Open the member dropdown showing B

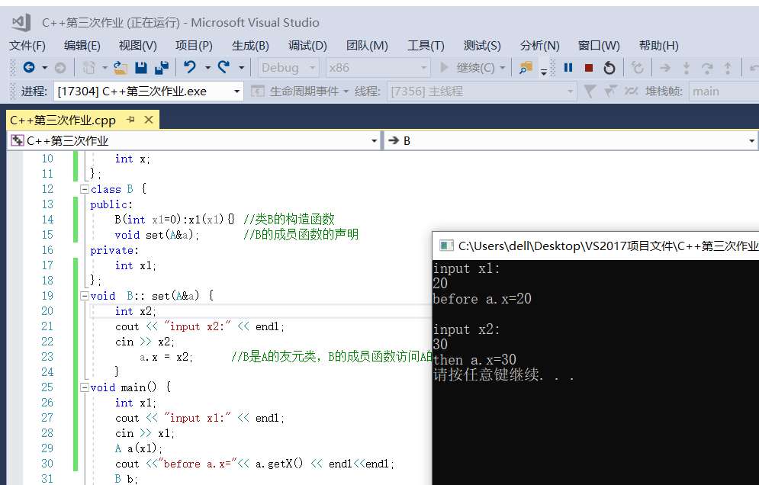(x=571, y=141)
